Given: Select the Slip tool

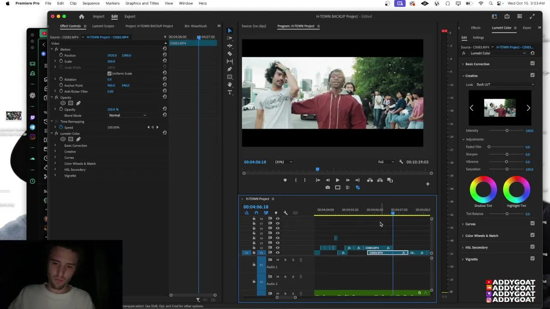Looking at the screenshot, I should point(229,61).
